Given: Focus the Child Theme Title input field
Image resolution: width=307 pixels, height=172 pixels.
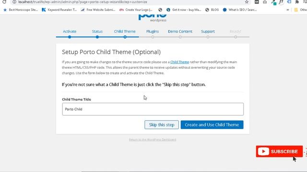Looking at the screenshot, I should [153, 109].
